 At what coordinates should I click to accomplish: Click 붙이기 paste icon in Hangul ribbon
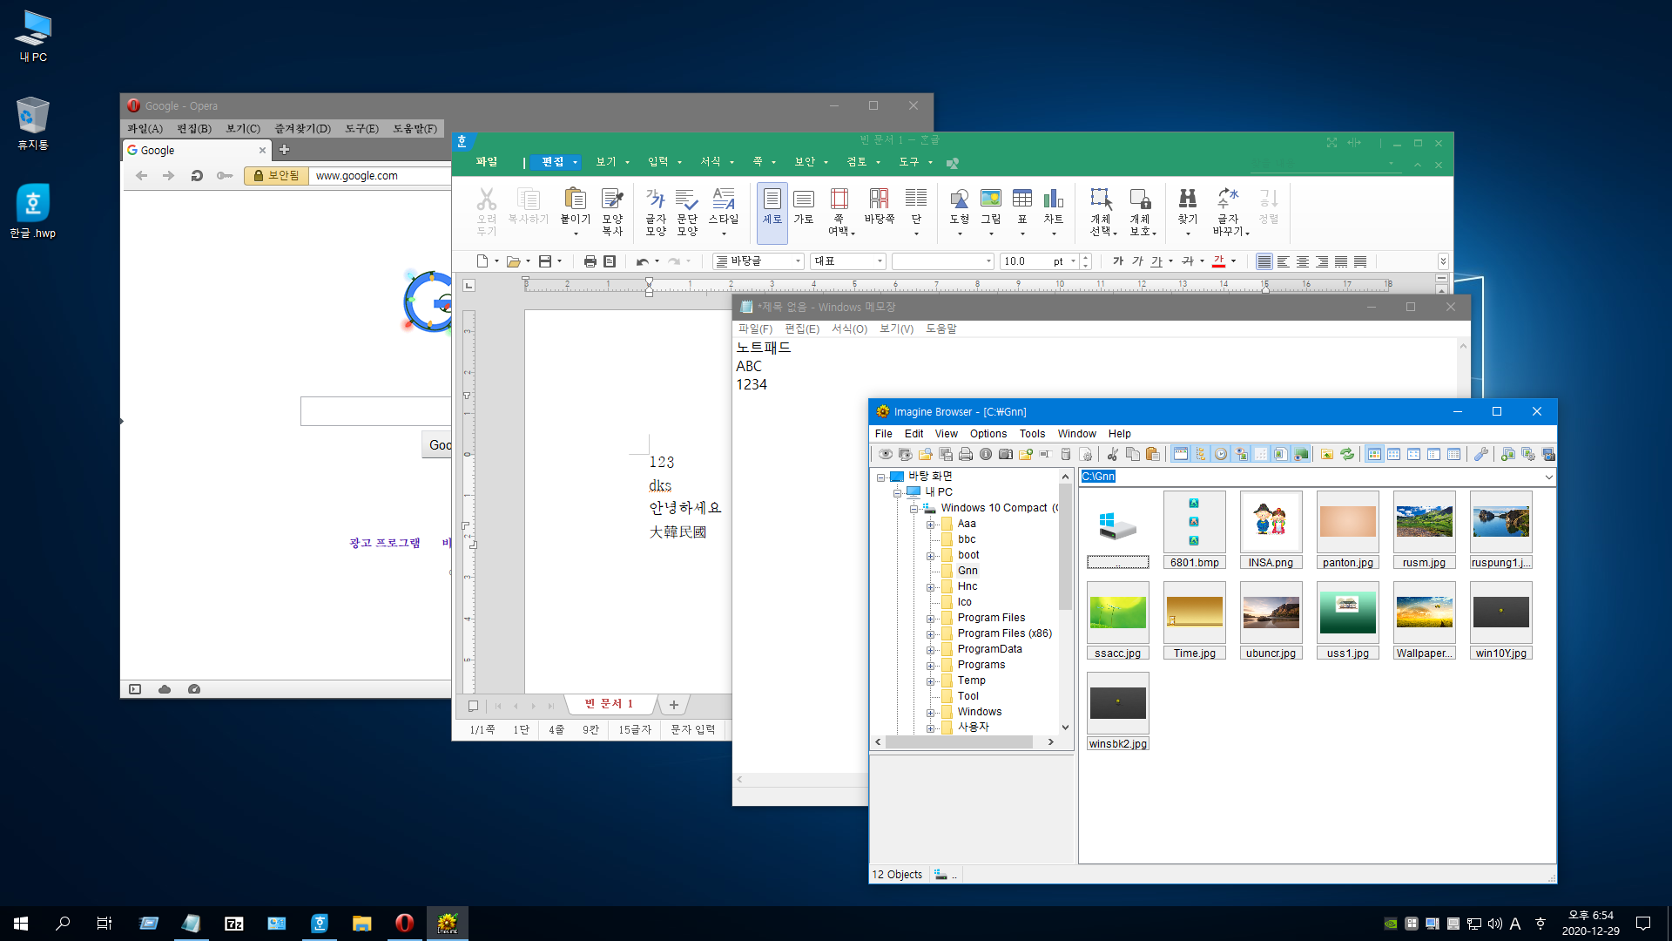coord(575,212)
